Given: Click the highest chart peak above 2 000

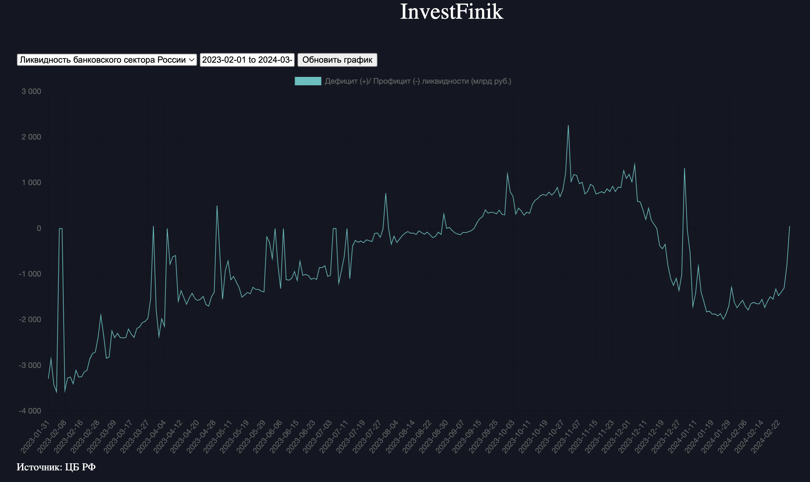Looking at the screenshot, I should tap(568, 125).
